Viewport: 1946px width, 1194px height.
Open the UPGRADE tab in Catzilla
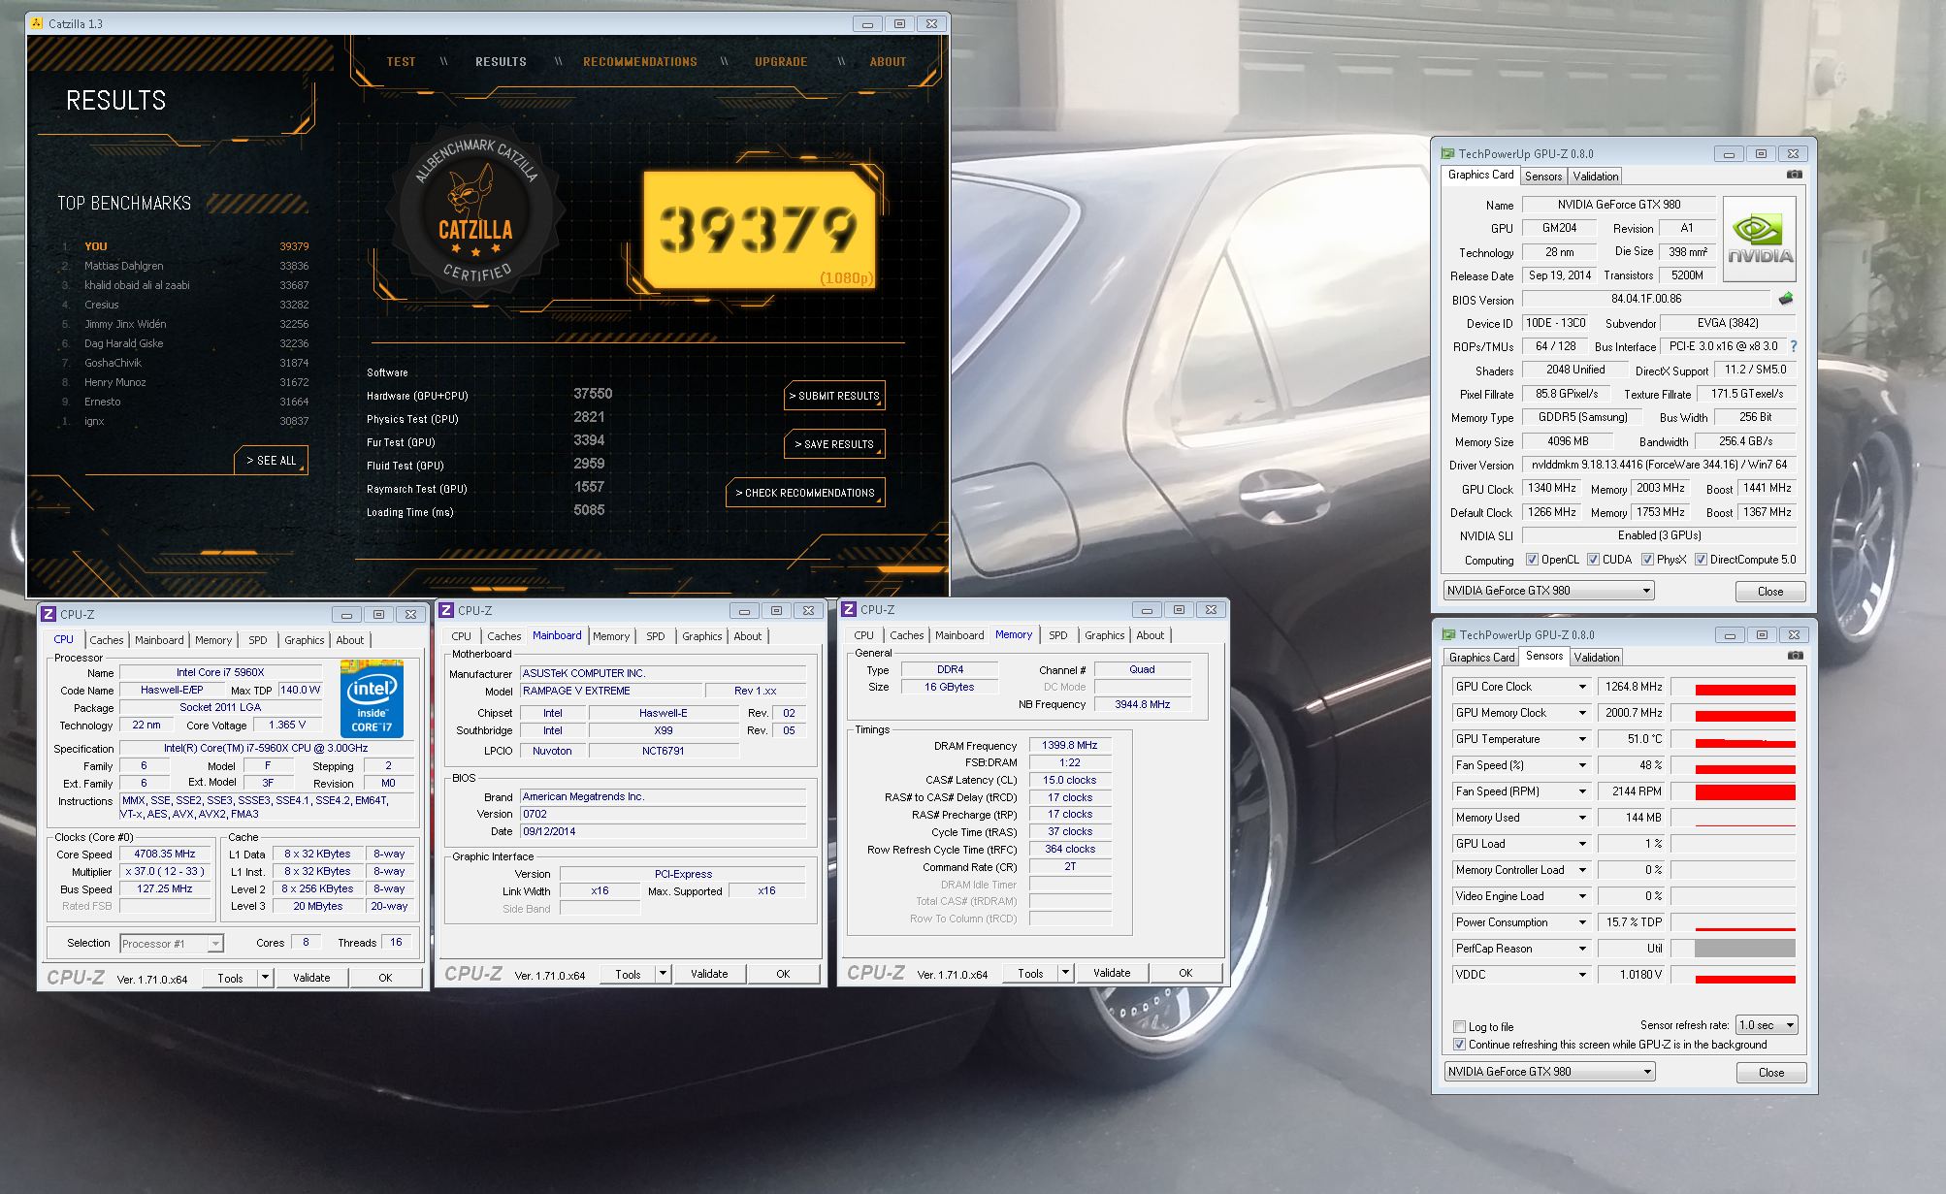(781, 61)
